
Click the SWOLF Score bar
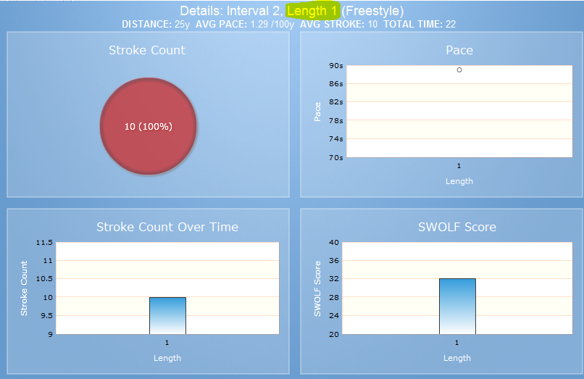(457, 307)
